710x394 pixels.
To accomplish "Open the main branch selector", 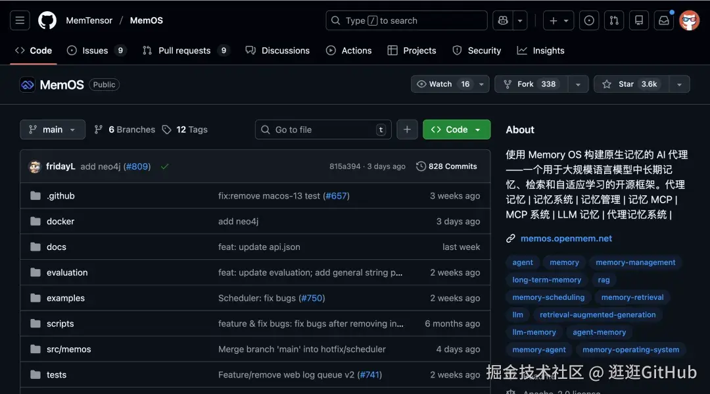I will point(53,130).
